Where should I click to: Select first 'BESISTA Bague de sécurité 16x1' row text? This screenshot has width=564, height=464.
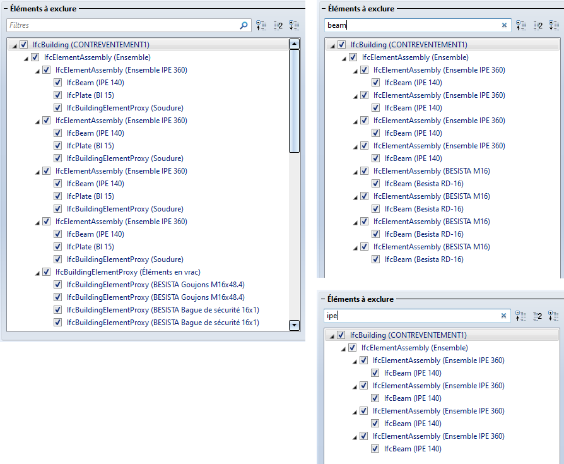[x=163, y=309]
